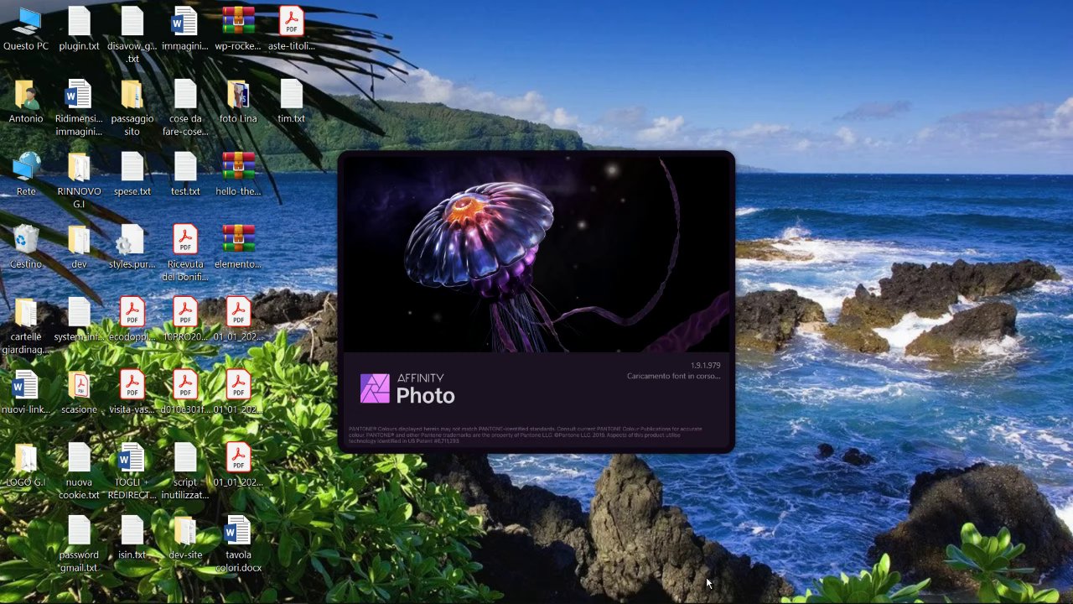Select the cose da fare-cose... text file
Viewport: 1073px width, 604px height.
pyautogui.click(x=185, y=108)
